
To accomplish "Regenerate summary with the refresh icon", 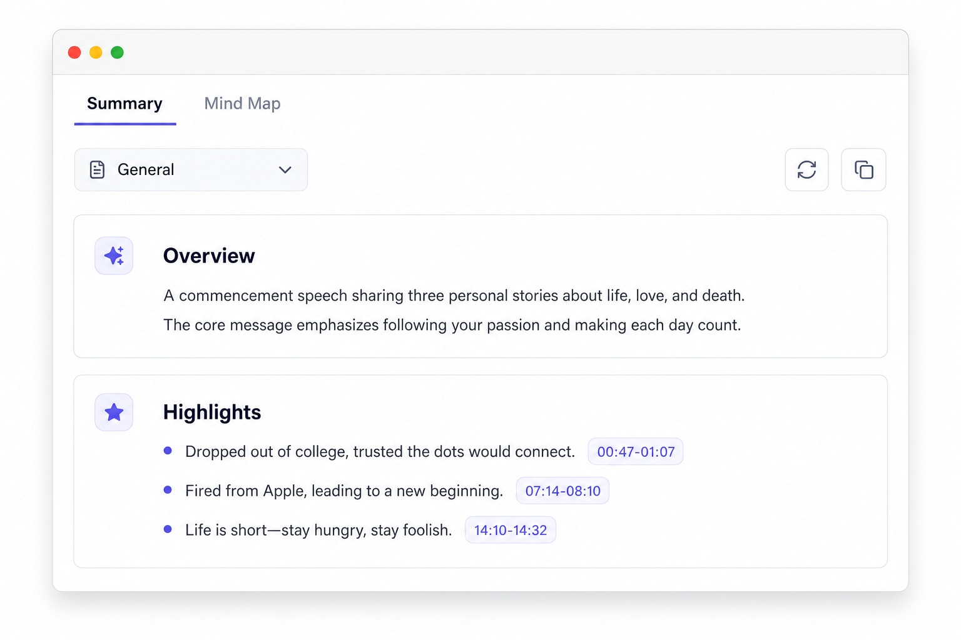I will point(806,169).
